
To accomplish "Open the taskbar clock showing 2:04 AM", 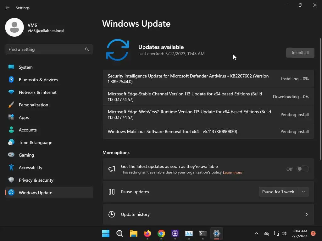I will pyautogui.click(x=300, y=233).
